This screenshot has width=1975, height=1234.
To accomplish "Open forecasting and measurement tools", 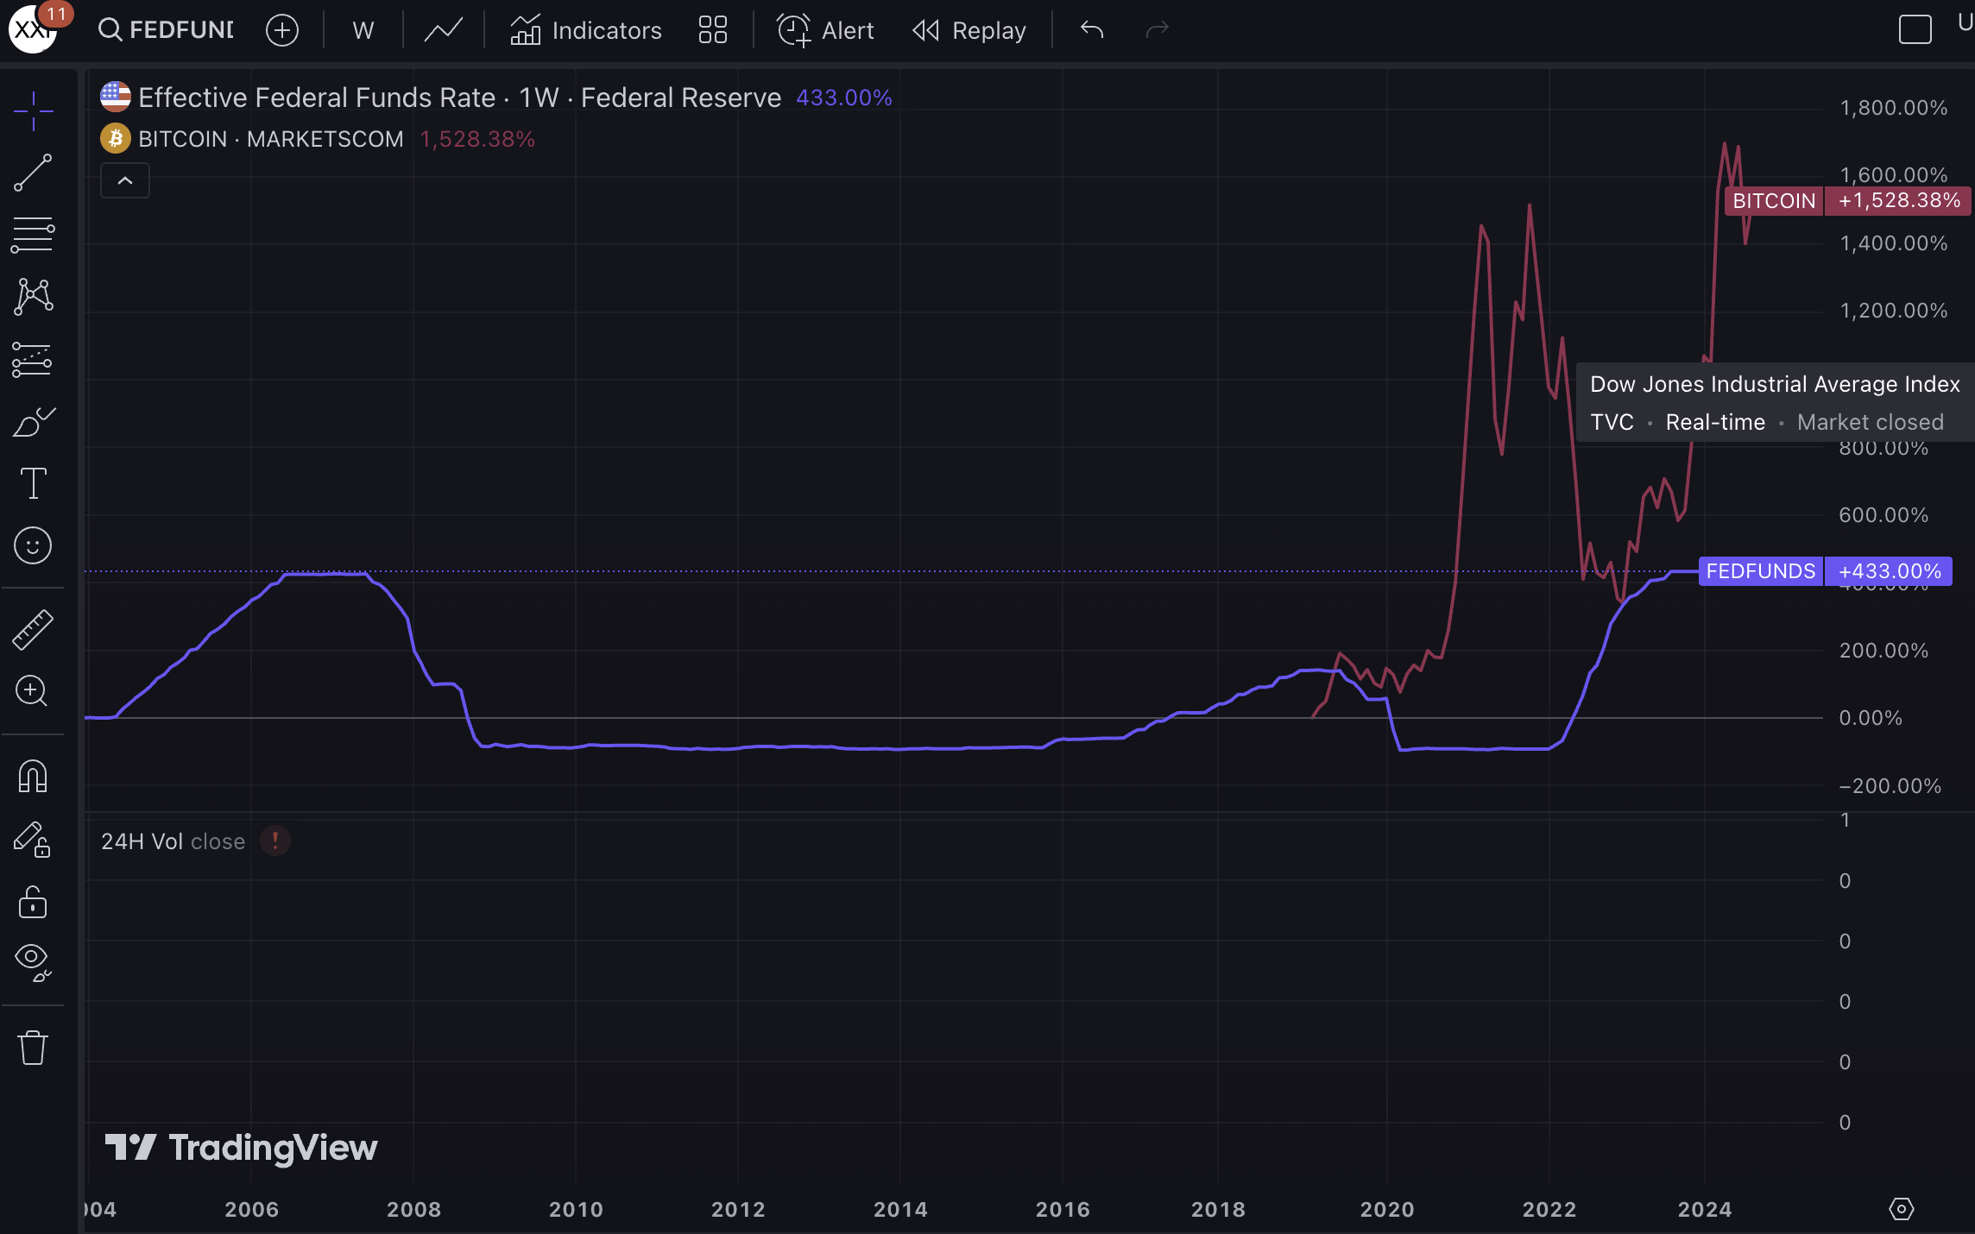I will click(x=33, y=360).
